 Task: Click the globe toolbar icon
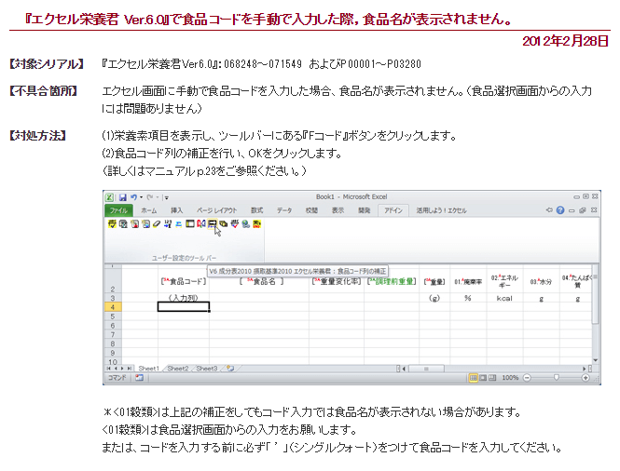click(246, 223)
